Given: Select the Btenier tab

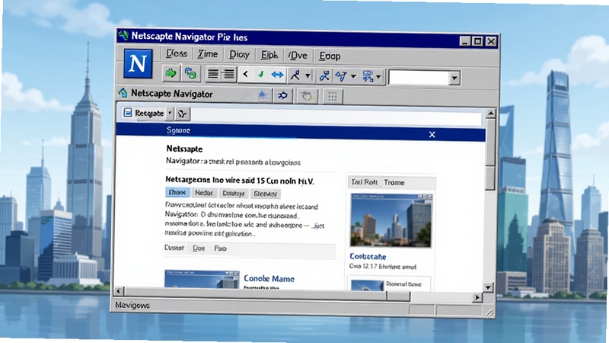Looking at the screenshot, I should pyautogui.click(x=265, y=194).
